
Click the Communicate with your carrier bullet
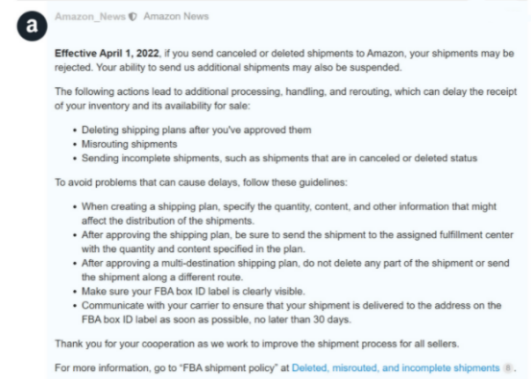pos(291,312)
